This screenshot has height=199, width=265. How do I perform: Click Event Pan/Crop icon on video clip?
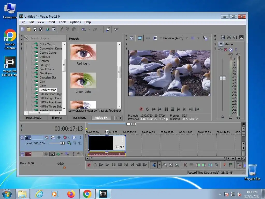(x=117, y=147)
